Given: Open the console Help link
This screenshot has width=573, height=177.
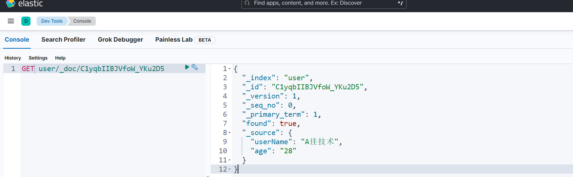Looking at the screenshot, I should (60, 58).
